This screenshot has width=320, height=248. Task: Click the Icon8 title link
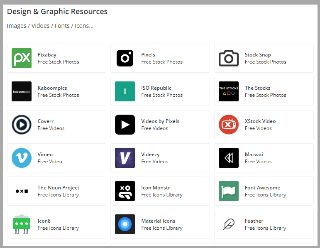44,221
